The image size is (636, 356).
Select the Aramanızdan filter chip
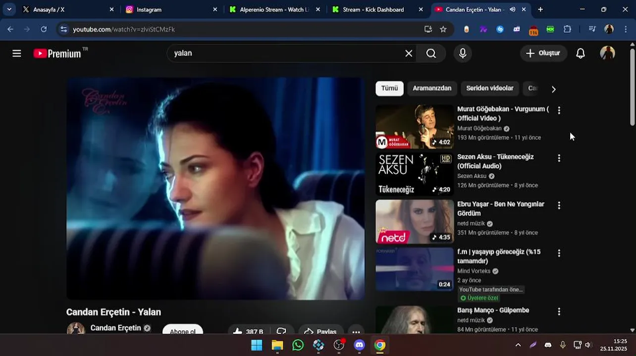[x=432, y=89]
